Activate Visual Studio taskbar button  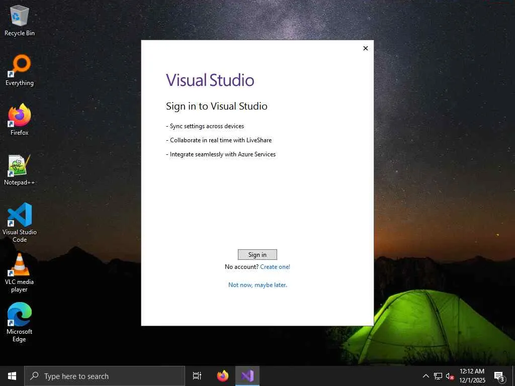coord(247,376)
